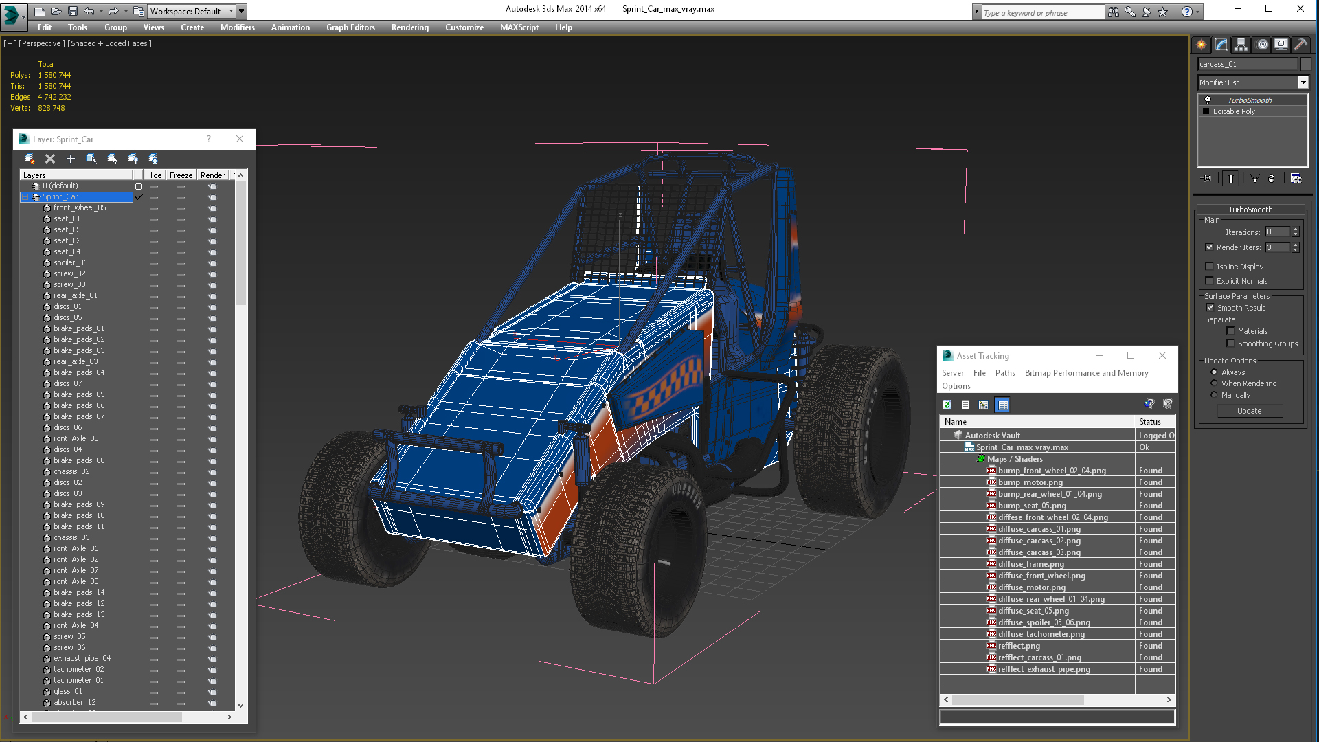This screenshot has width=1319, height=742.
Task: Click the Undo arrow icon
Action: click(89, 11)
